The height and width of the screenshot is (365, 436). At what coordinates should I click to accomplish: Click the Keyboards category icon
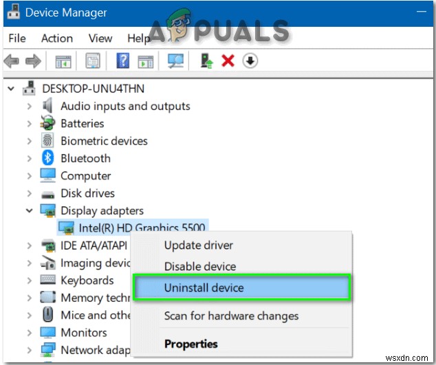pos(48,280)
